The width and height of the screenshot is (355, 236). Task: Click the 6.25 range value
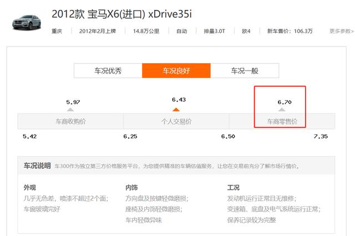[x=130, y=137]
